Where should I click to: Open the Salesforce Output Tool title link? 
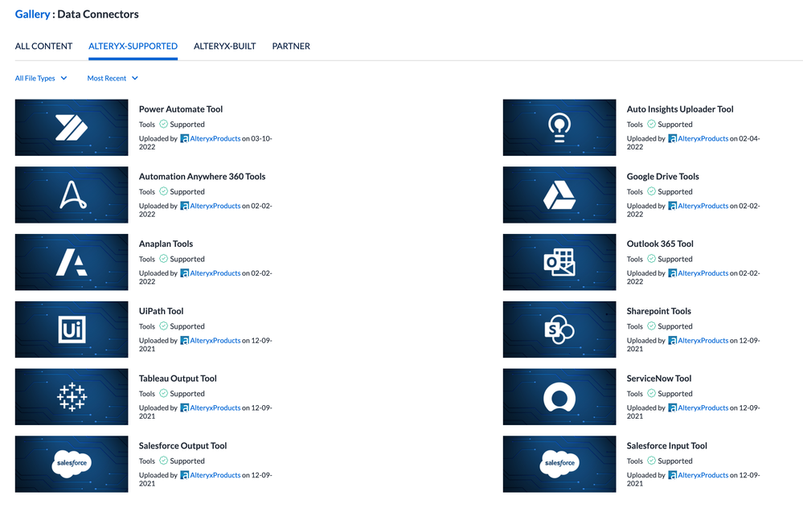tap(182, 446)
